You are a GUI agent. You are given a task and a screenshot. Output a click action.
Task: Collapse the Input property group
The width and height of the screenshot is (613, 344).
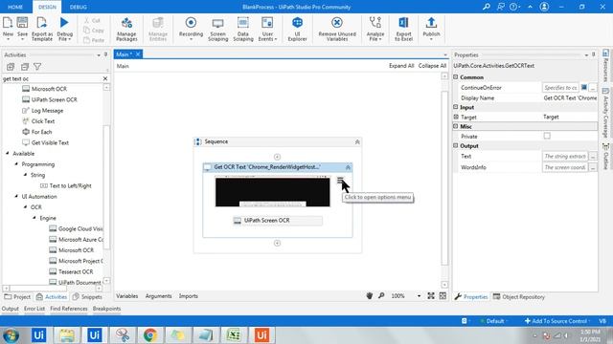tap(456, 107)
